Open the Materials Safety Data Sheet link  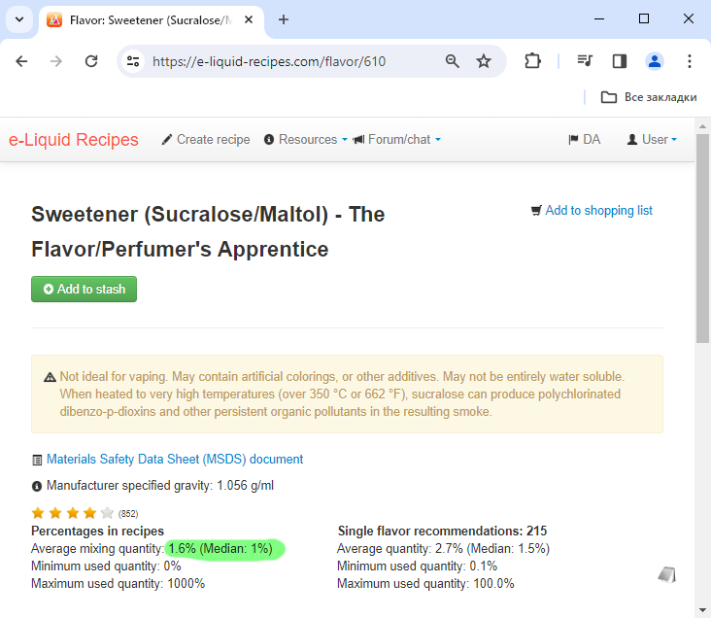pos(175,460)
